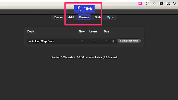Image resolution: width=178 pixels, height=100 pixels.
Task: Click the New count for Anking Step Deck
Action: point(82,41)
